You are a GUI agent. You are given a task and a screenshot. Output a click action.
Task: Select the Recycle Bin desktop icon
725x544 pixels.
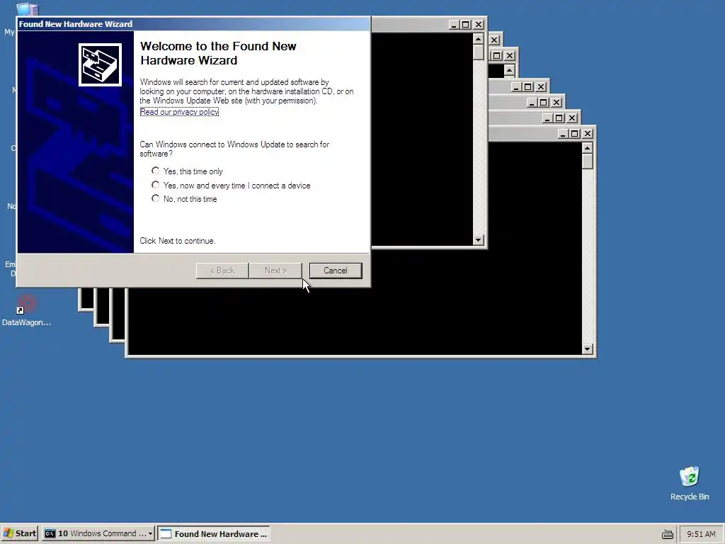point(690,483)
